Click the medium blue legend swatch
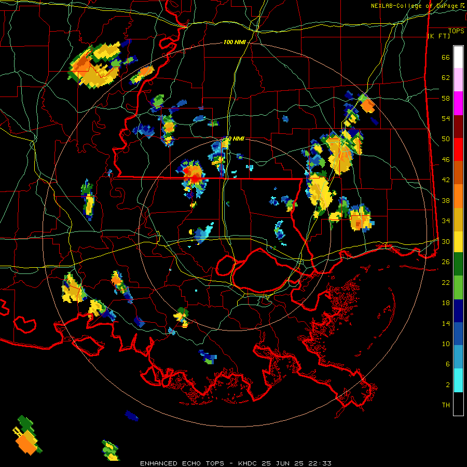467x467 pixels. [458, 334]
